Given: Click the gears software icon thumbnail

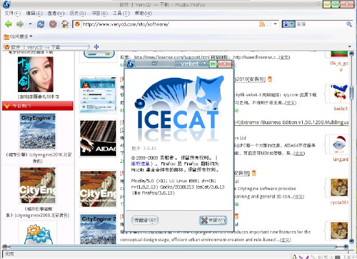Looking at the screenshot, I should pos(37,233).
